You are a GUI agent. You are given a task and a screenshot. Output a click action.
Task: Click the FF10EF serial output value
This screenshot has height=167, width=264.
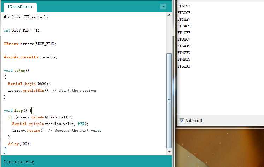(x=184, y=33)
